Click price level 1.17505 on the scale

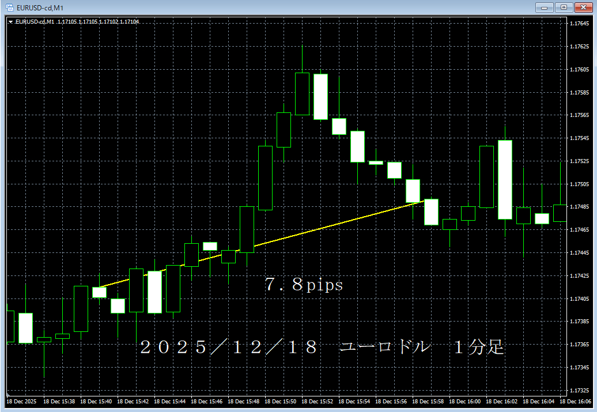579,184
